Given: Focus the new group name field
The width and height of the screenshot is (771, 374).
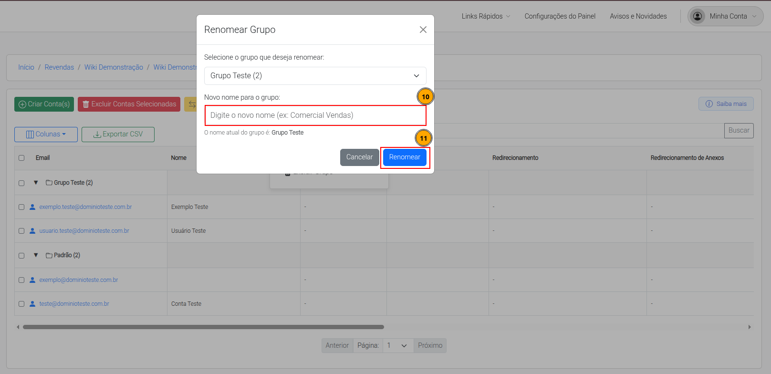Looking at the screenshot, I should tap(315, 115).
